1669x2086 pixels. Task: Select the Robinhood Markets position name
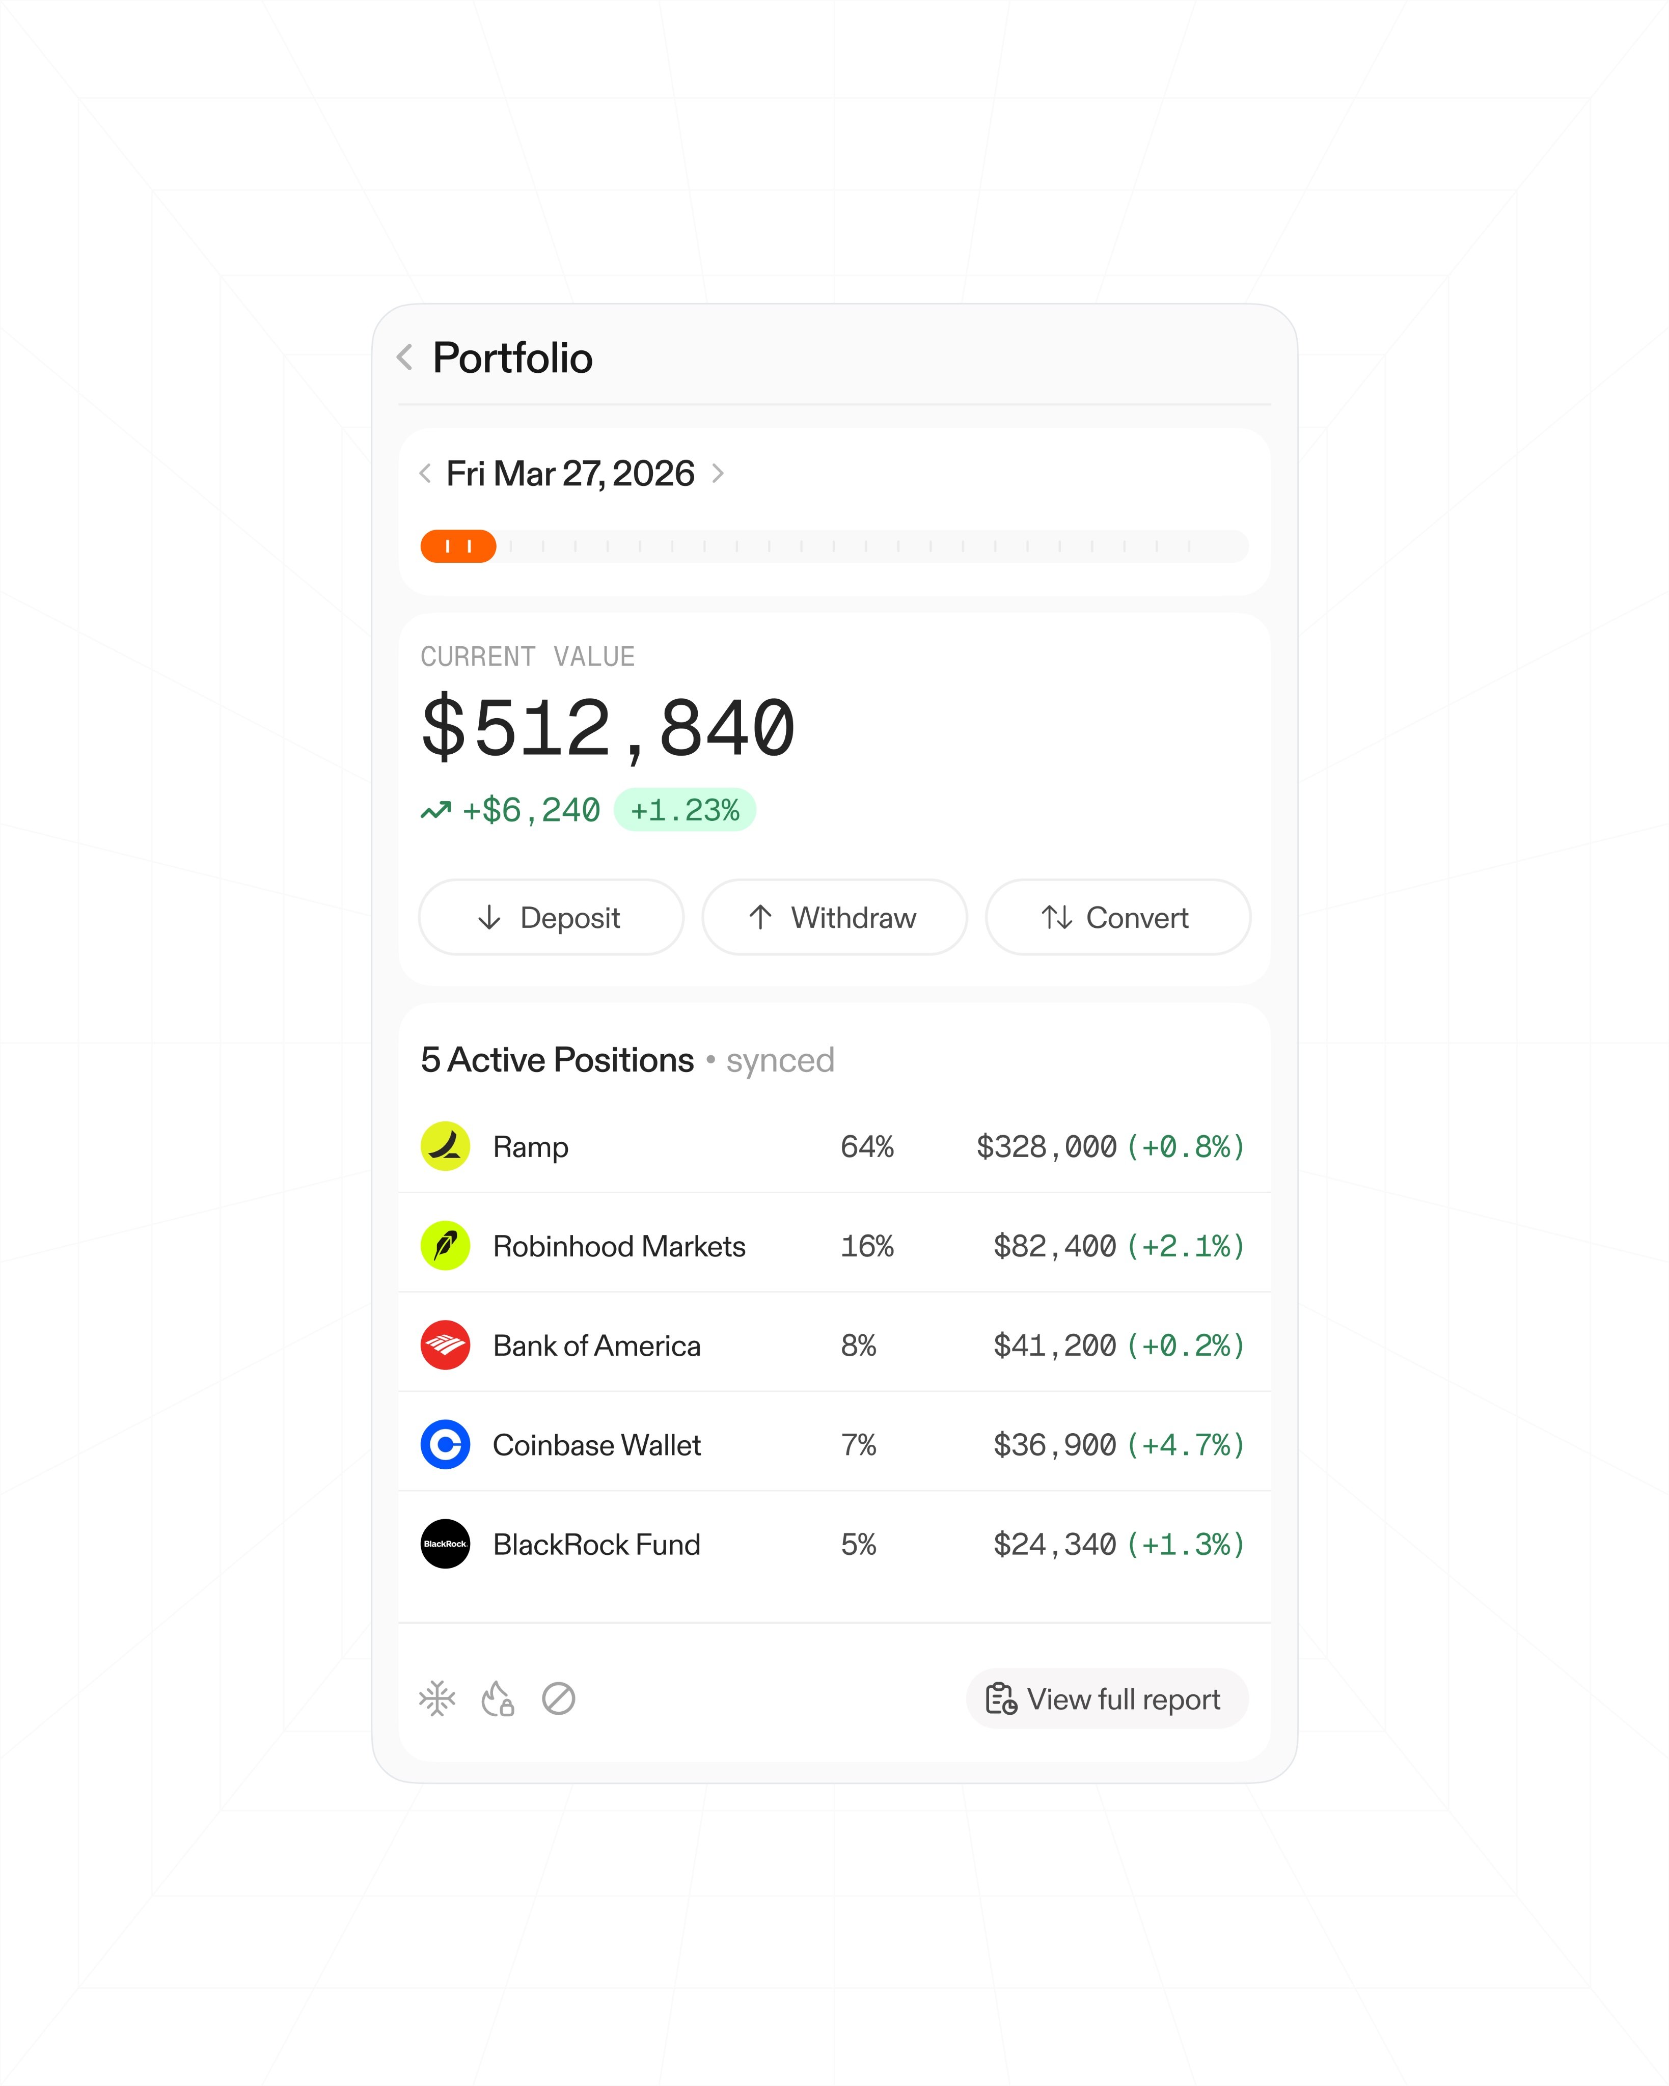pos(619,1246)
